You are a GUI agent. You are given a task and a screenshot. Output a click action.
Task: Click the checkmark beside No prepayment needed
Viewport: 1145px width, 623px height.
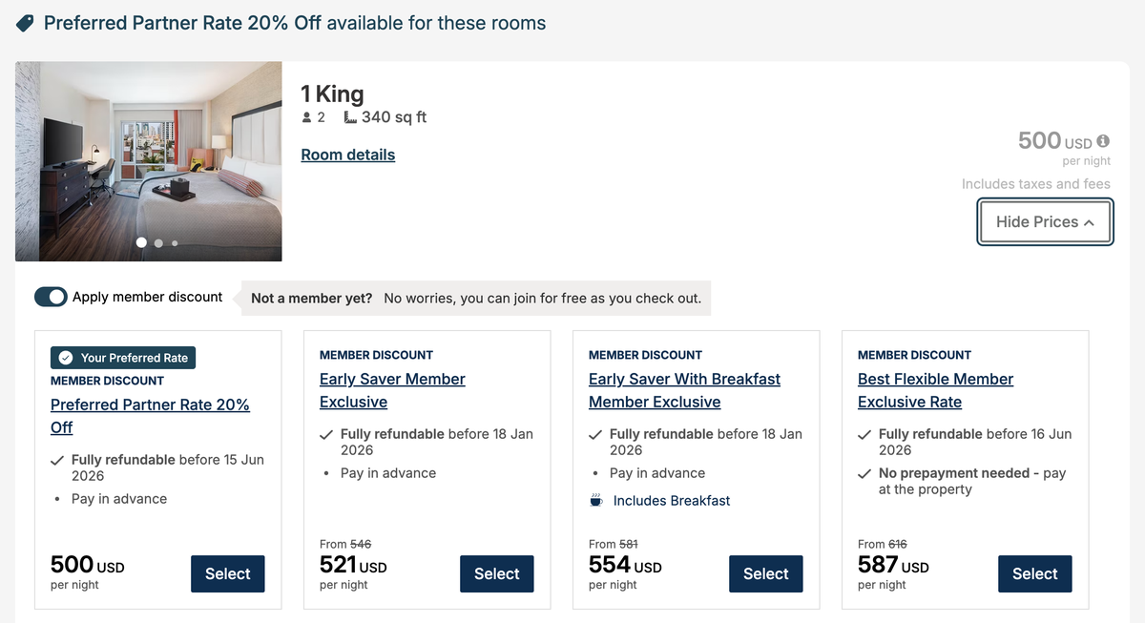point(864,472)
